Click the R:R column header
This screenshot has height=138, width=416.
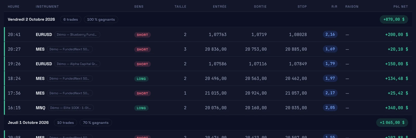[334, 6]
